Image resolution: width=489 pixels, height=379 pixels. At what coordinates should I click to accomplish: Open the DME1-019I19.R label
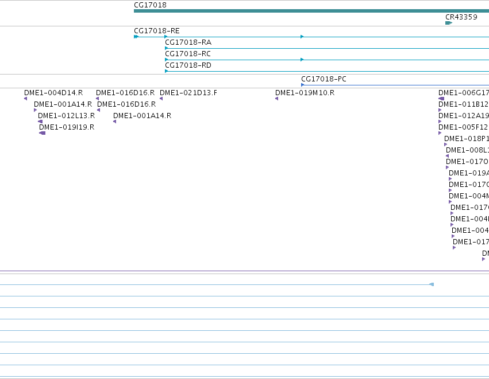[x=67, y=127]
